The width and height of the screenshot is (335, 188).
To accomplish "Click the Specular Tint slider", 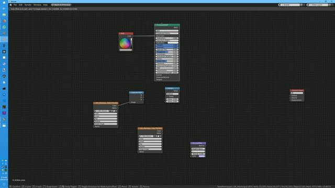I will tap(167, 50).
